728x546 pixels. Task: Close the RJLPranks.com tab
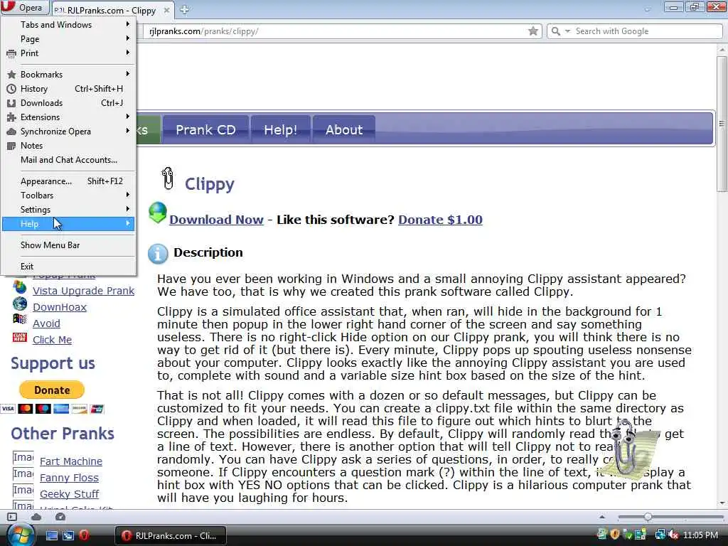166,10
